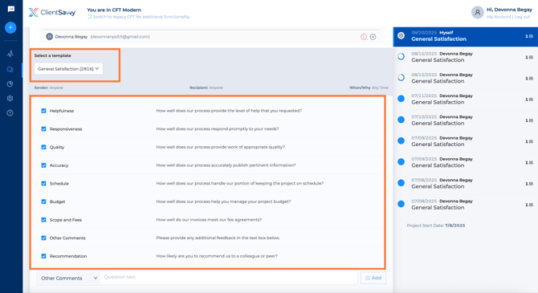This screenshot has width=538, height=293.
Task: Open the settings gear in sidebar
Action: (x=10, y=99)
